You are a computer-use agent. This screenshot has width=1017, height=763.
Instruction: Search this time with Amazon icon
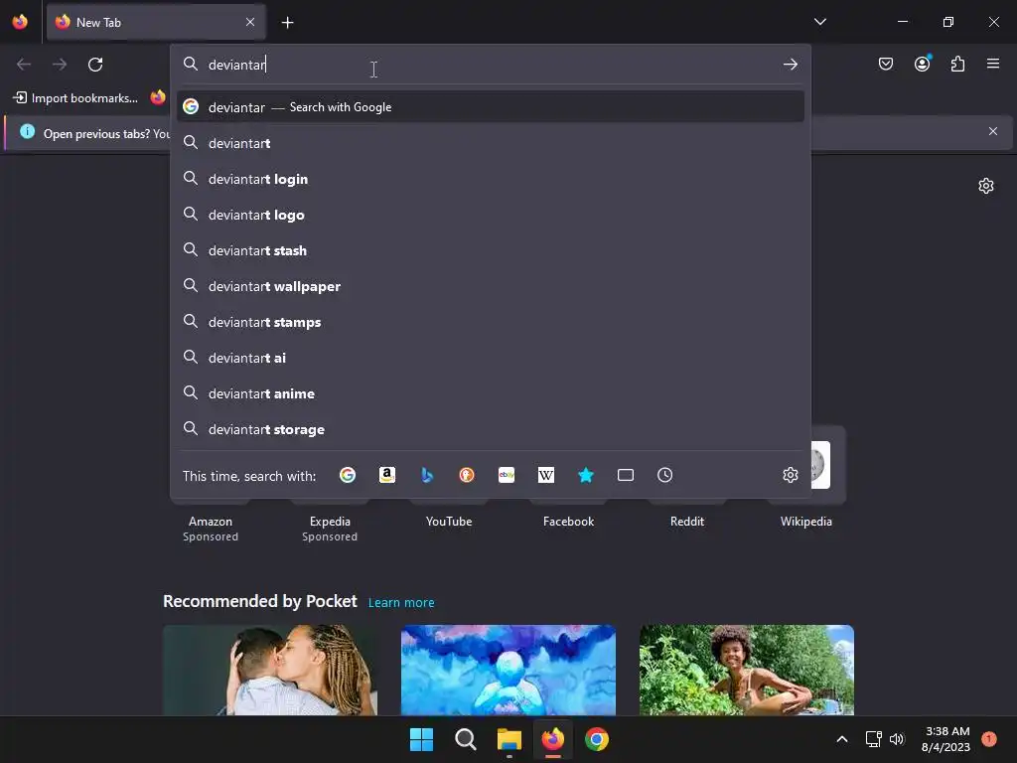tap(387, 475)
